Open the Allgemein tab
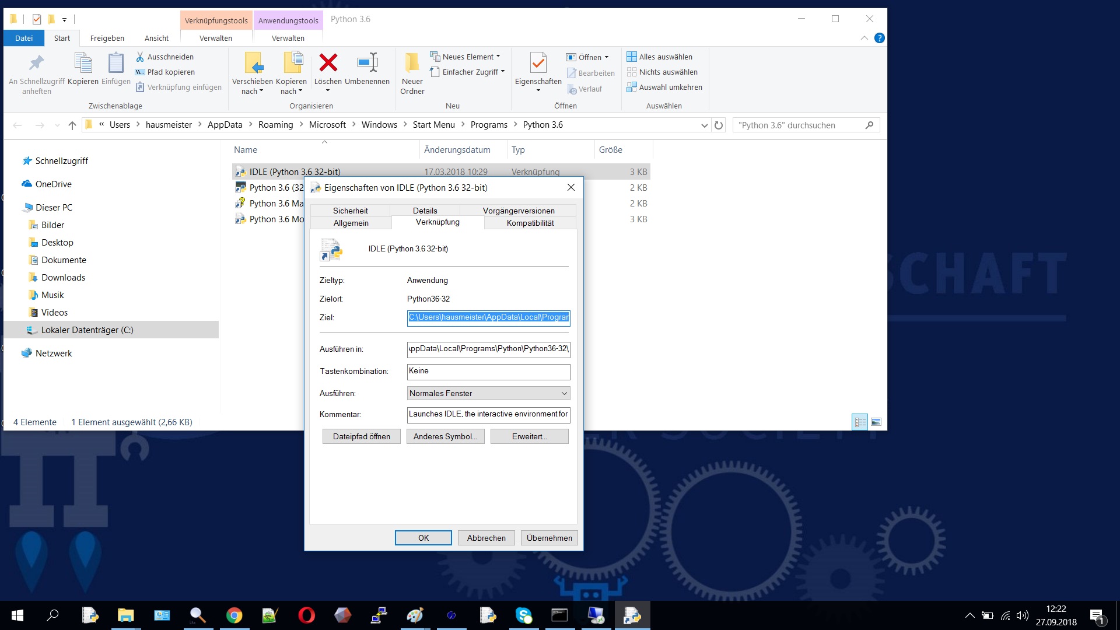The width and height of the screenshot is (1120, 630). tap(351, 223)
